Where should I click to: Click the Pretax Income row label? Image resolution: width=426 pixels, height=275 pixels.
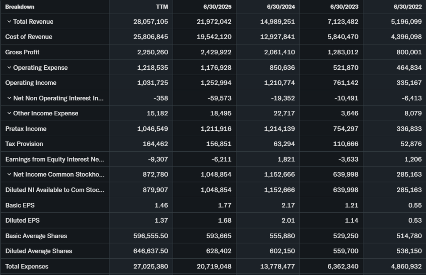[x=26, y=129]
